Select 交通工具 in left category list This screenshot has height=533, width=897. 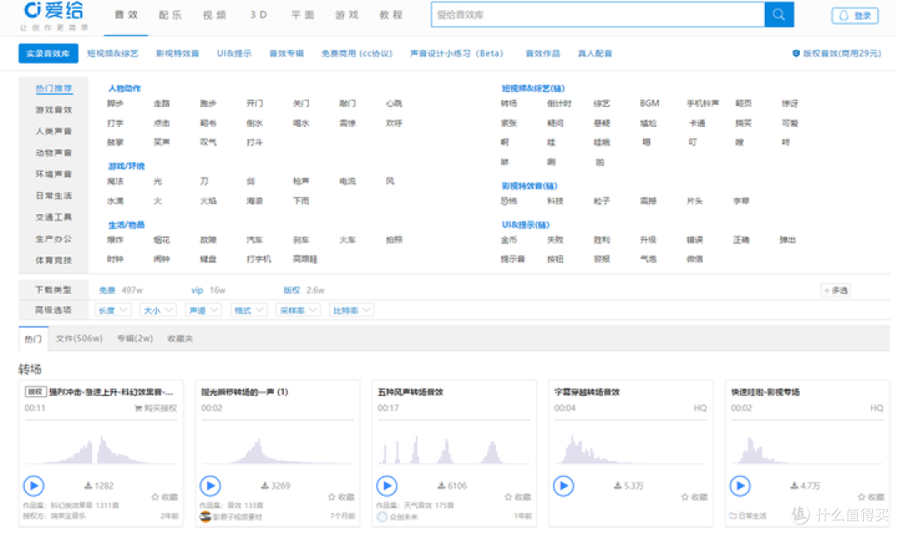pos(54,218)
